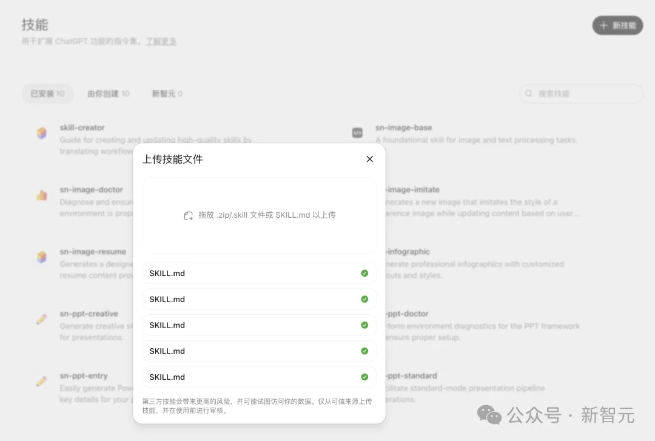This screenshot has width=655, height=441.
Task: Open the skill-creator skill
Action: pos(82,127)
